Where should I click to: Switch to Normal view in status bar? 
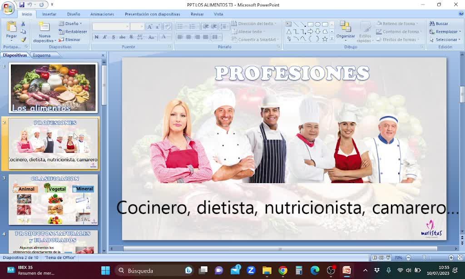(375, 258)
